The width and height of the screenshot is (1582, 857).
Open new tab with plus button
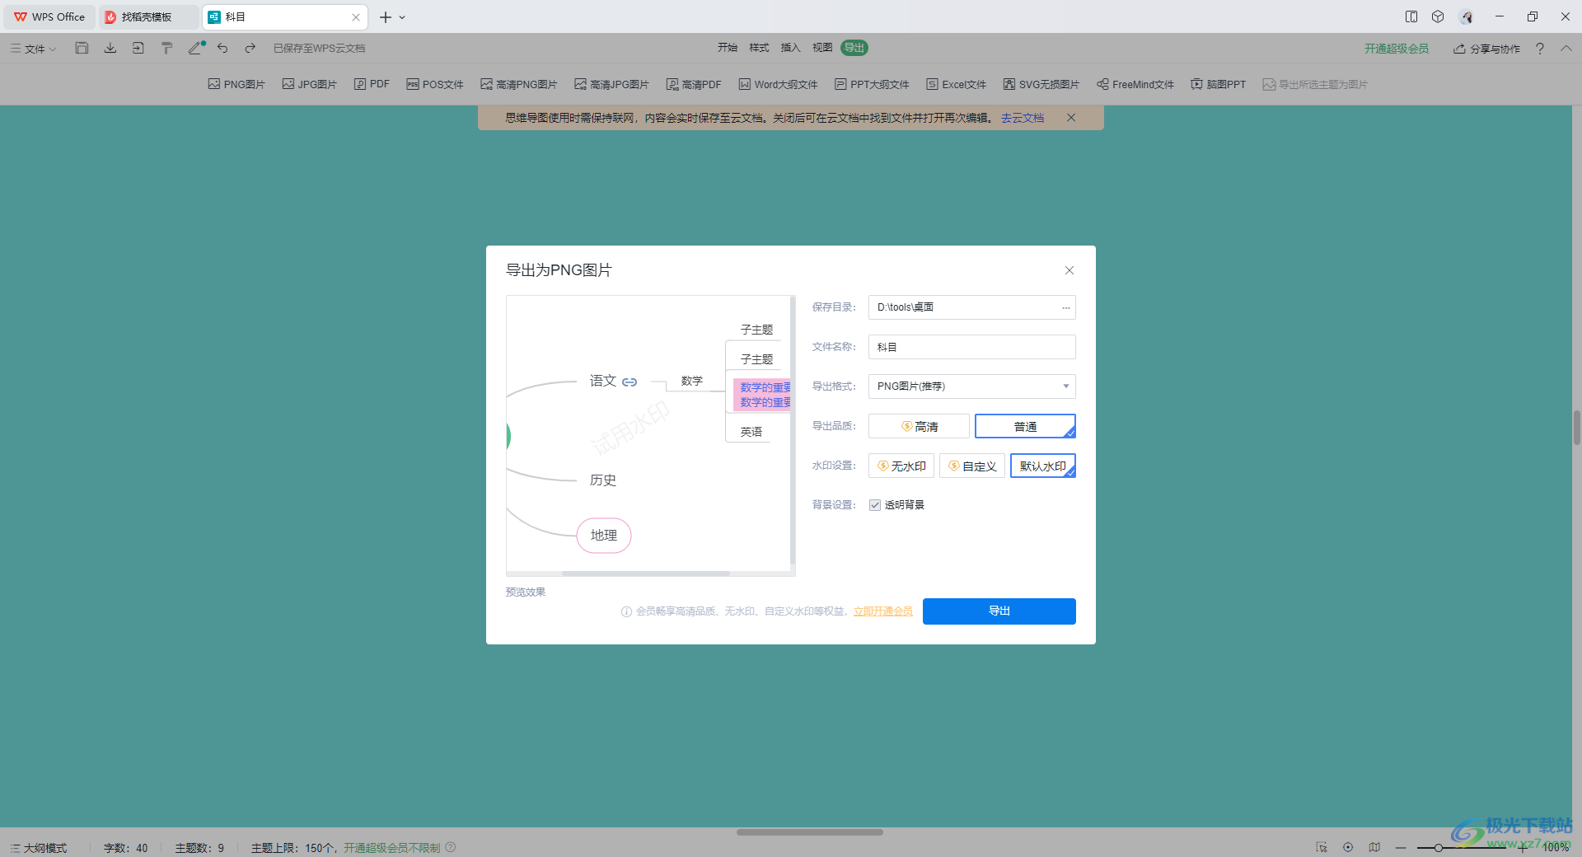click(385, 16)
